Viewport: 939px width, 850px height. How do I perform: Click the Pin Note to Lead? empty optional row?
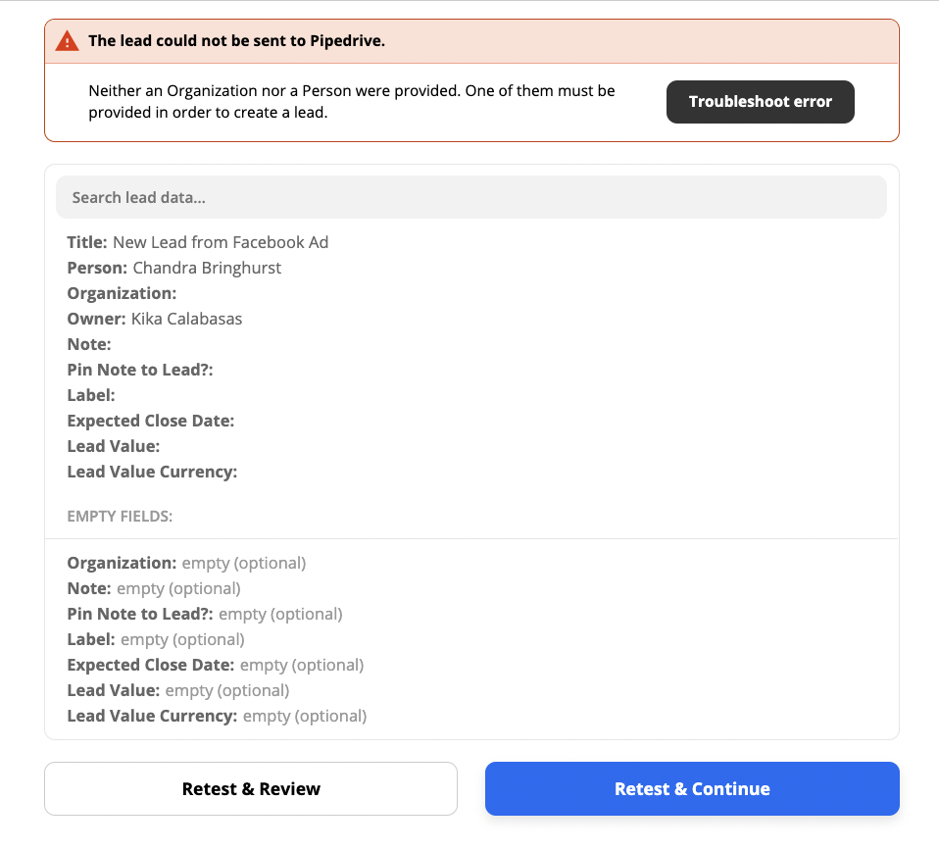point(205,614)
